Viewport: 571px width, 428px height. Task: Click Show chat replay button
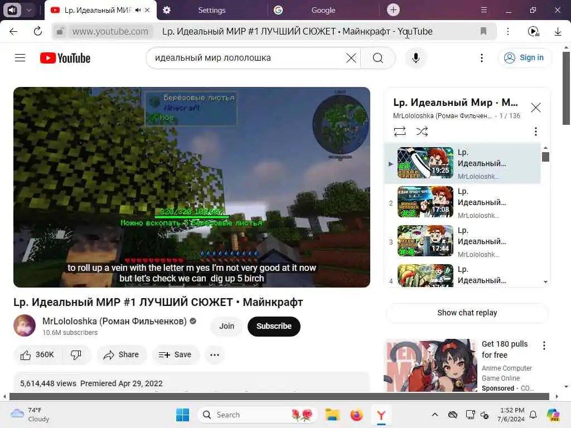pyautogui.click(x=467, y=313)
